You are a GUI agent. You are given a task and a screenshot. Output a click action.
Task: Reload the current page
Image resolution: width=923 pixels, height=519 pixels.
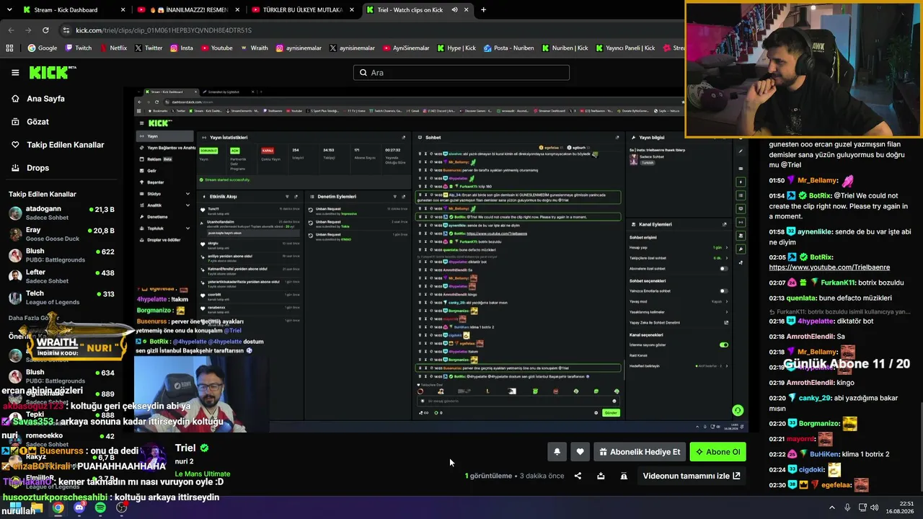click(45, 30)
